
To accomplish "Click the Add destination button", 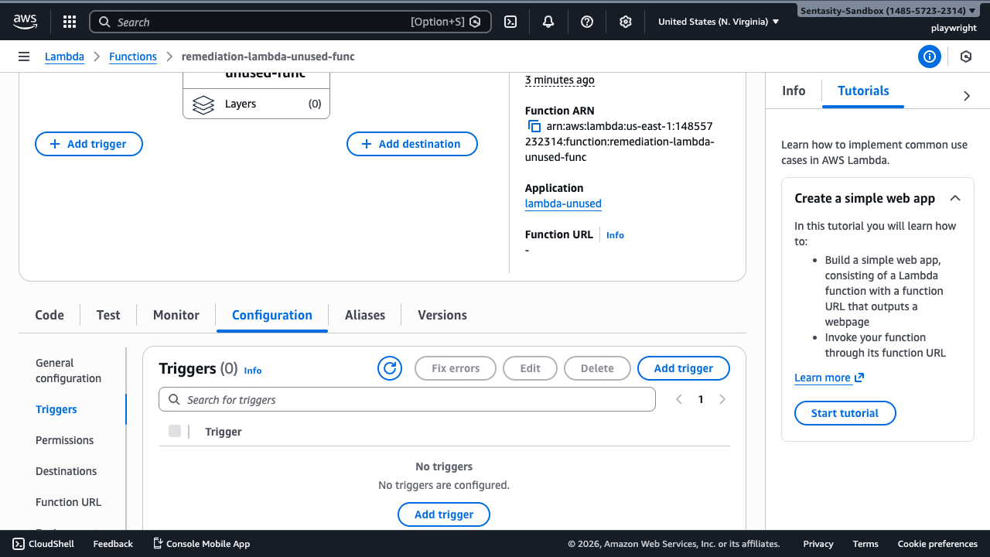I will [x=411, y=144].
